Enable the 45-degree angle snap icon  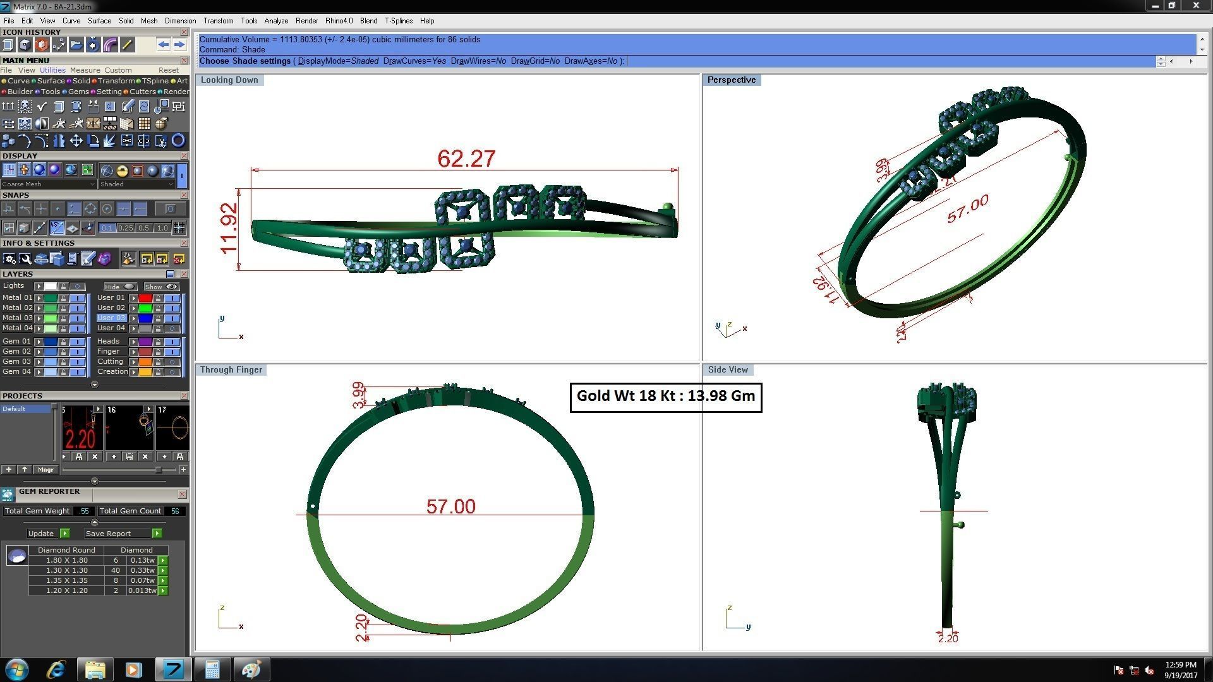pyautogui.click(x=56, y=228)
